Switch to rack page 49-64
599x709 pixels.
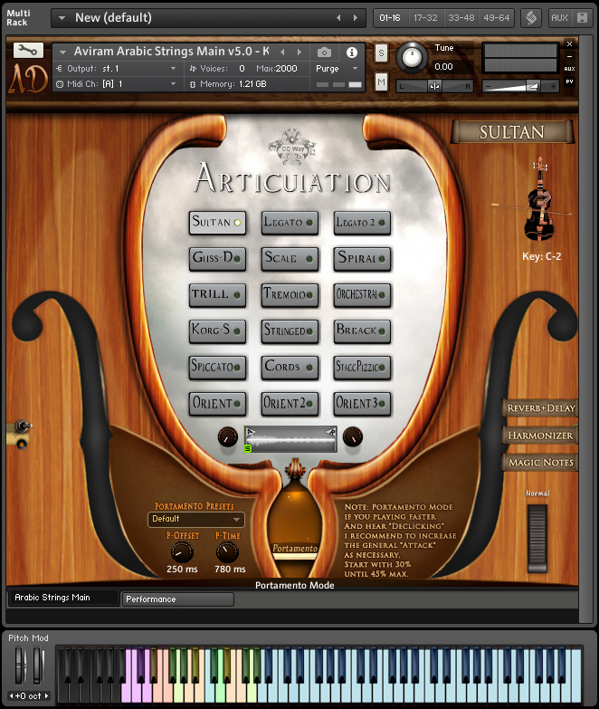[497, 17]
